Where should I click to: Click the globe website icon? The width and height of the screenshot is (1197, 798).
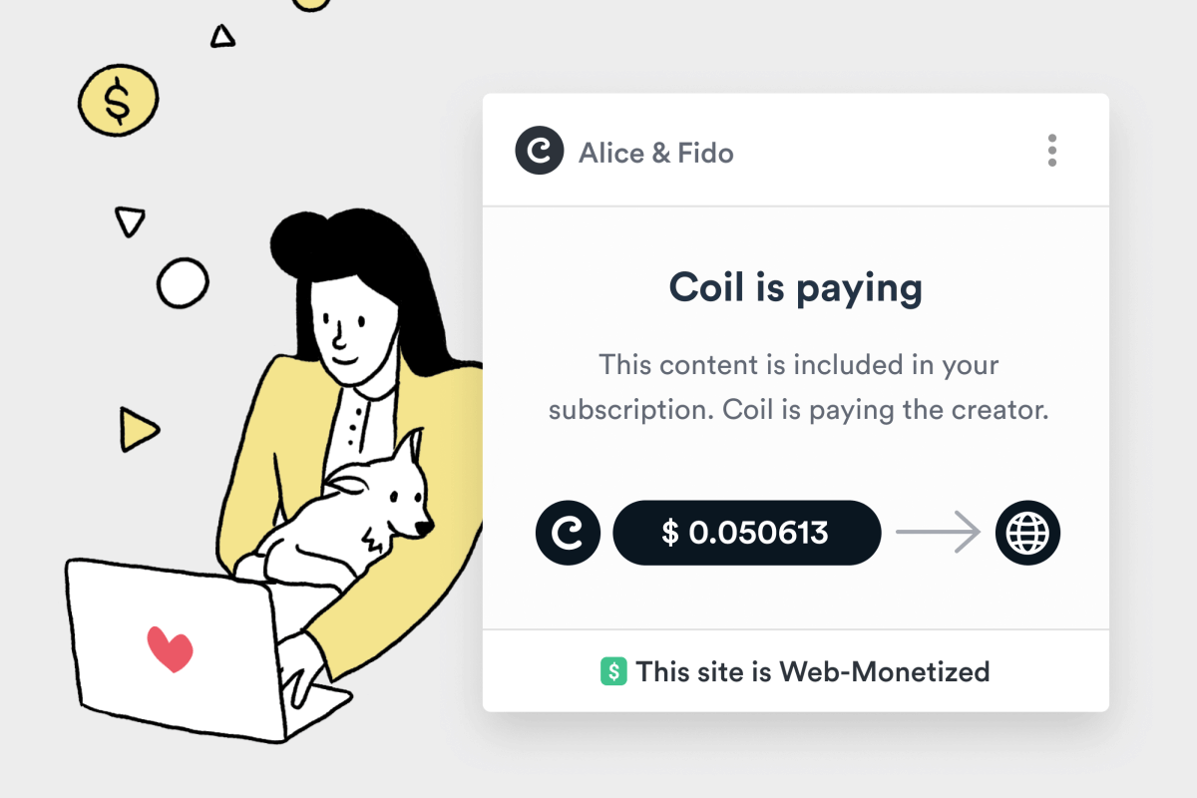point(1027,533)
